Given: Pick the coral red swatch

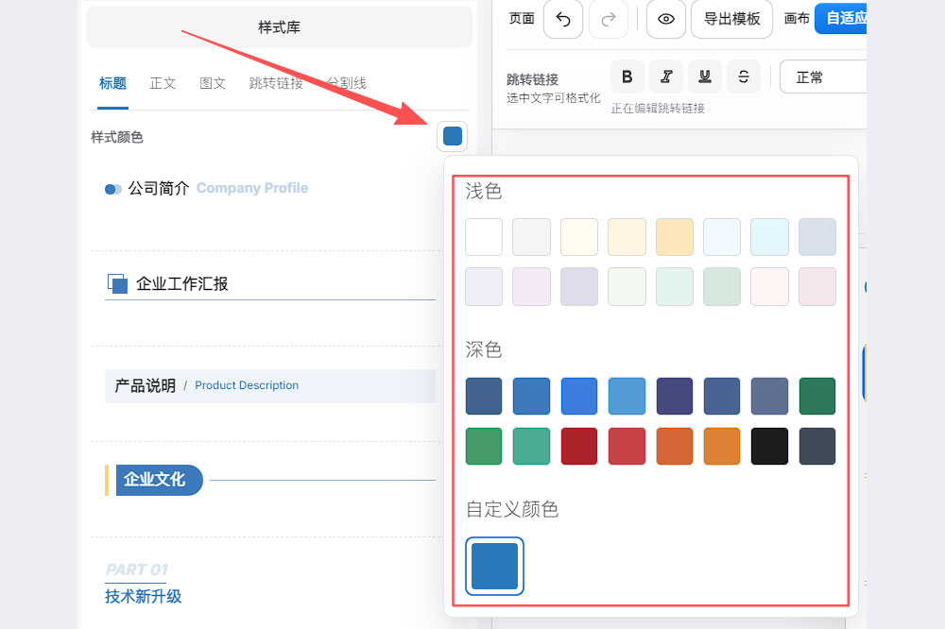Looking at the screenshot, I should point(627,447).
